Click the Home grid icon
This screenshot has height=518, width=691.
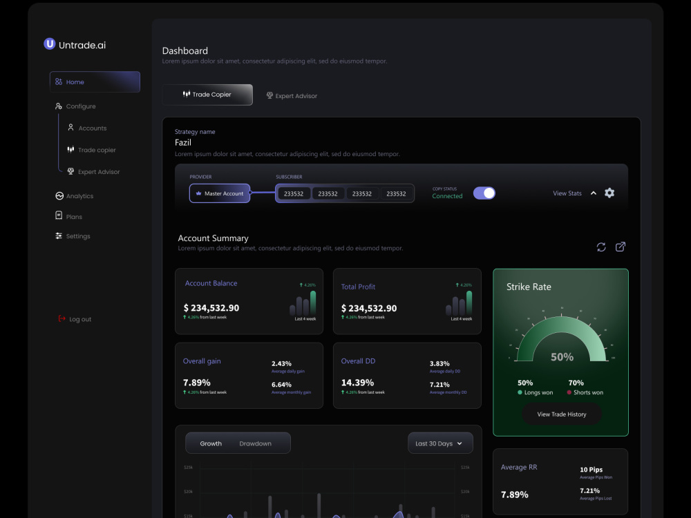[x=59, y=81]
